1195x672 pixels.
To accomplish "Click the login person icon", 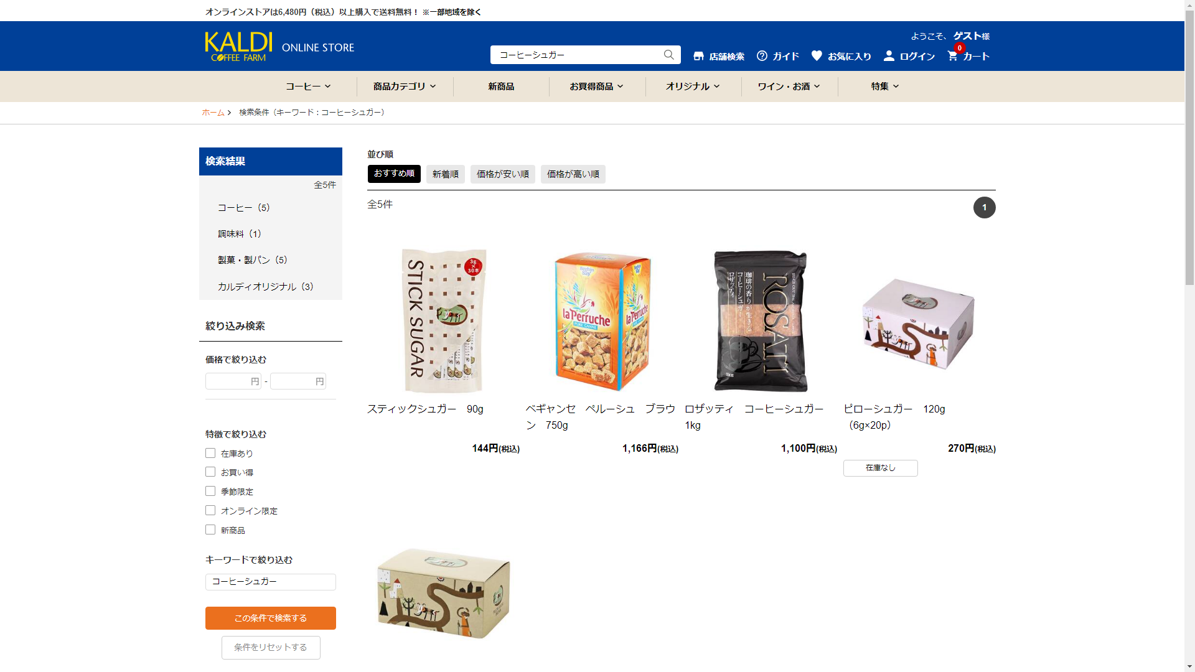I will (889, 56).
